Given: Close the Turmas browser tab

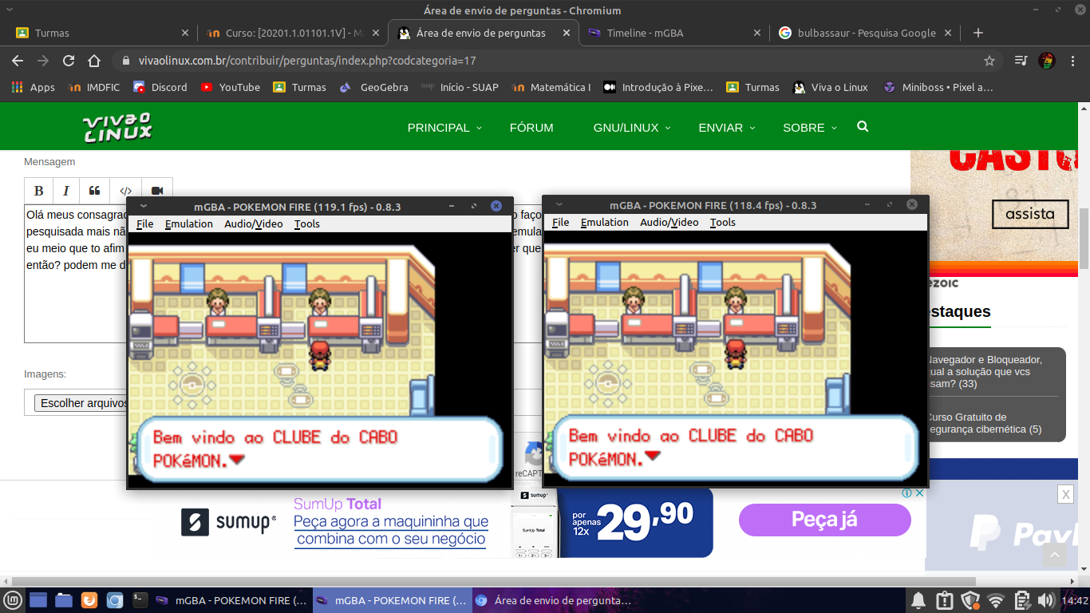Looking at the screenshot, I should pyautogui.click(x=185, y=33).
